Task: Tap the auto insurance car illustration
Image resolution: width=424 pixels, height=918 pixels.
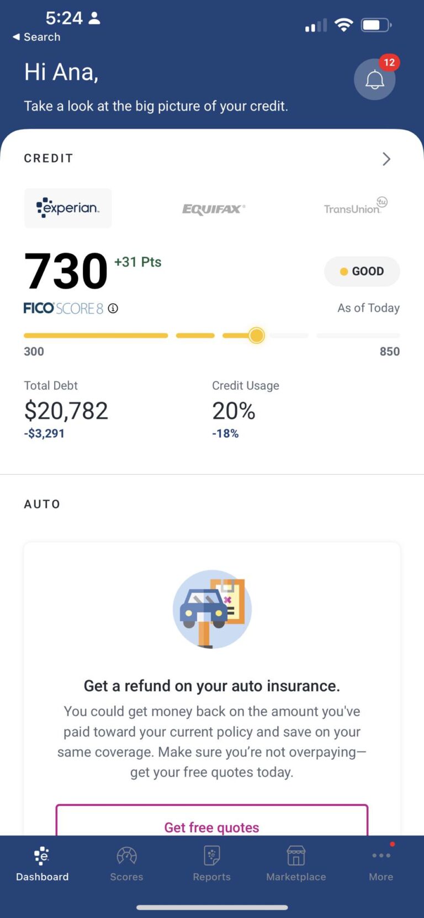Action: coord(212,609)
